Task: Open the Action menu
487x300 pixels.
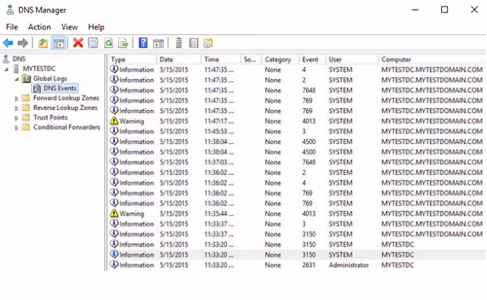Action: [x=39, y=27]
